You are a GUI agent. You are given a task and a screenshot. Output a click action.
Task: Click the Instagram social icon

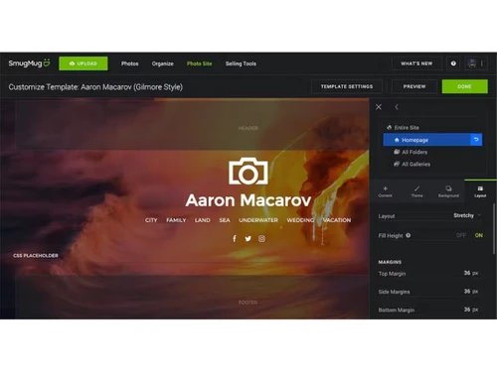[x=261, y=239]
